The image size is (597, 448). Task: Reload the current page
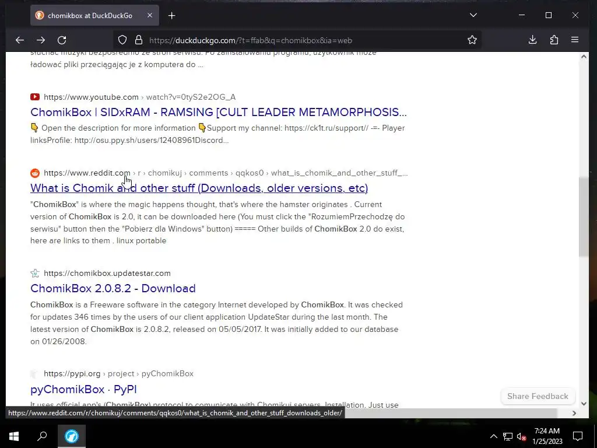pos(62,40)
